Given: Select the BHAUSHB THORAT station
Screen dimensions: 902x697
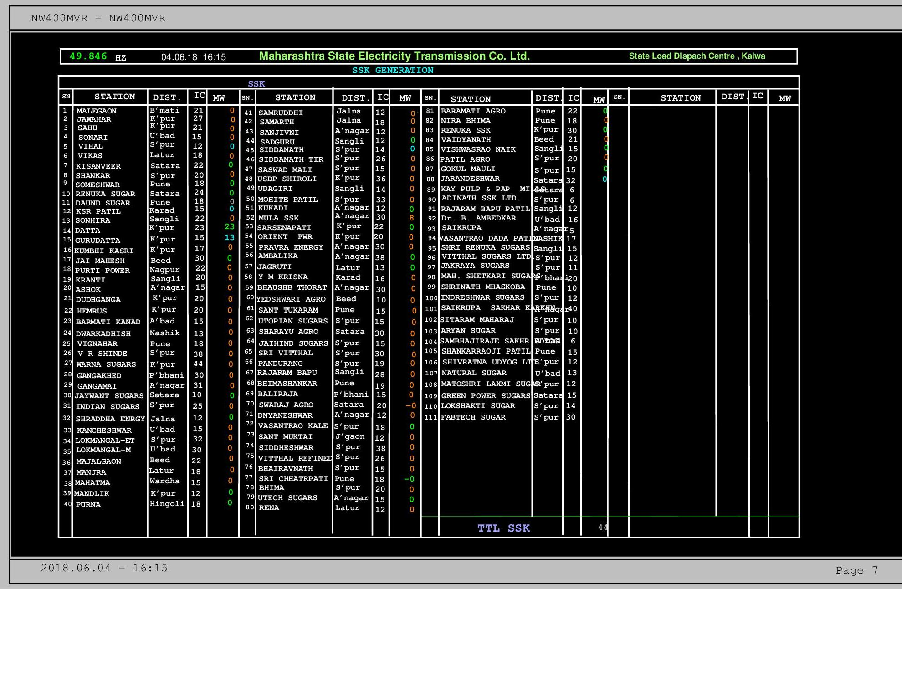Looking at the screenshot, I should coord(292,288).
